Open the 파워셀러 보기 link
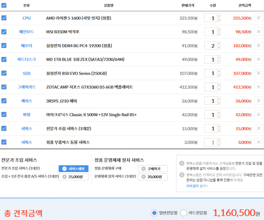Image resolution: width=264 pixels, height=220 pixels. pyautogui.click(x=197, y=186)
